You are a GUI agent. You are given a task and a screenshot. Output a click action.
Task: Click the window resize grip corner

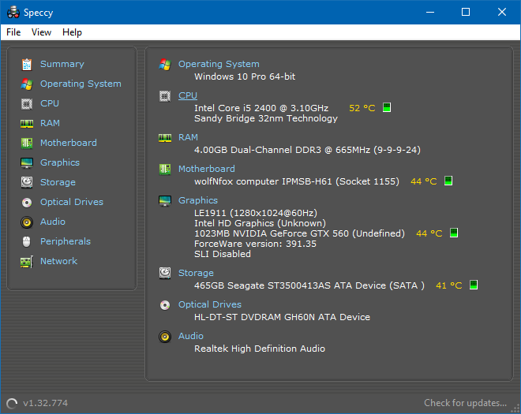[x=515, y=408]
